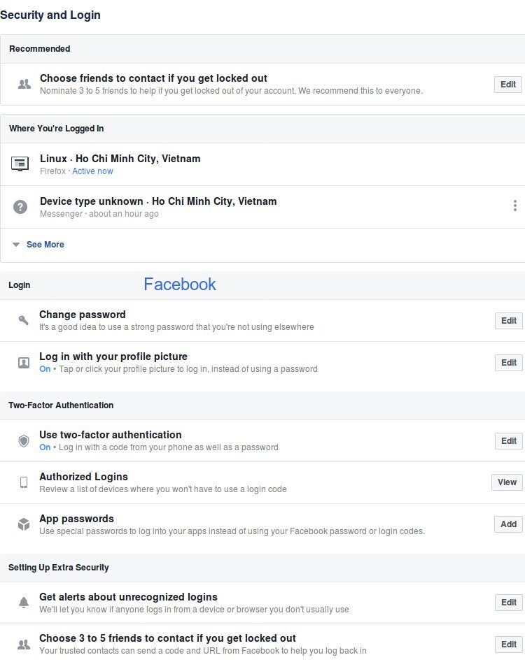The height and width of the screenshot is (669, 525).
Task: Expand See More logged-in devices
Action: click(x=45, y=245)
